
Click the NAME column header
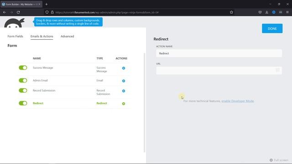(x=37, y=58)
